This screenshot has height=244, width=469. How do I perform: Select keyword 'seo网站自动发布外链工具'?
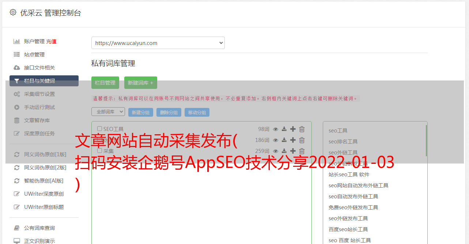click(x=358, y=185)
